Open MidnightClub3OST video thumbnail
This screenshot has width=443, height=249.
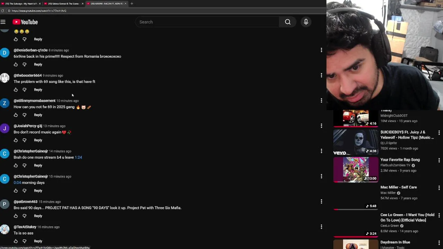pos(356,118)
